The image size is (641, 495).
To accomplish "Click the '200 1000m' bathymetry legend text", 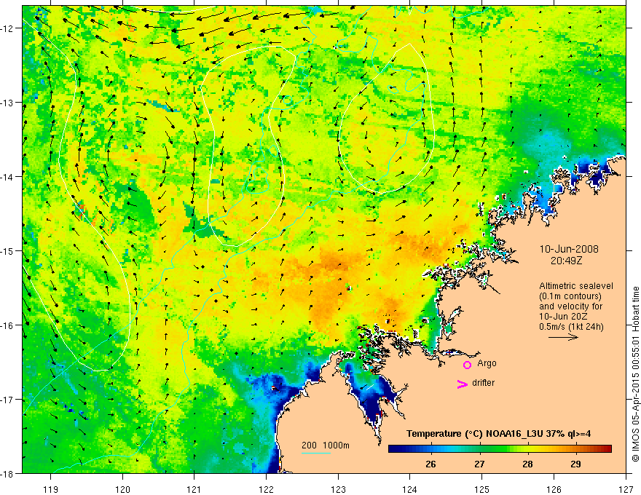I will [x=326, y=445].
